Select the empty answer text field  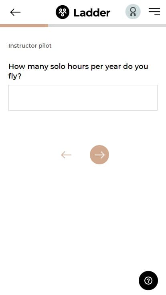pos(83,98)
